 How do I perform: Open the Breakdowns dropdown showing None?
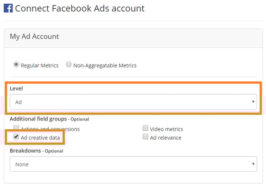(x=133, y=164)
